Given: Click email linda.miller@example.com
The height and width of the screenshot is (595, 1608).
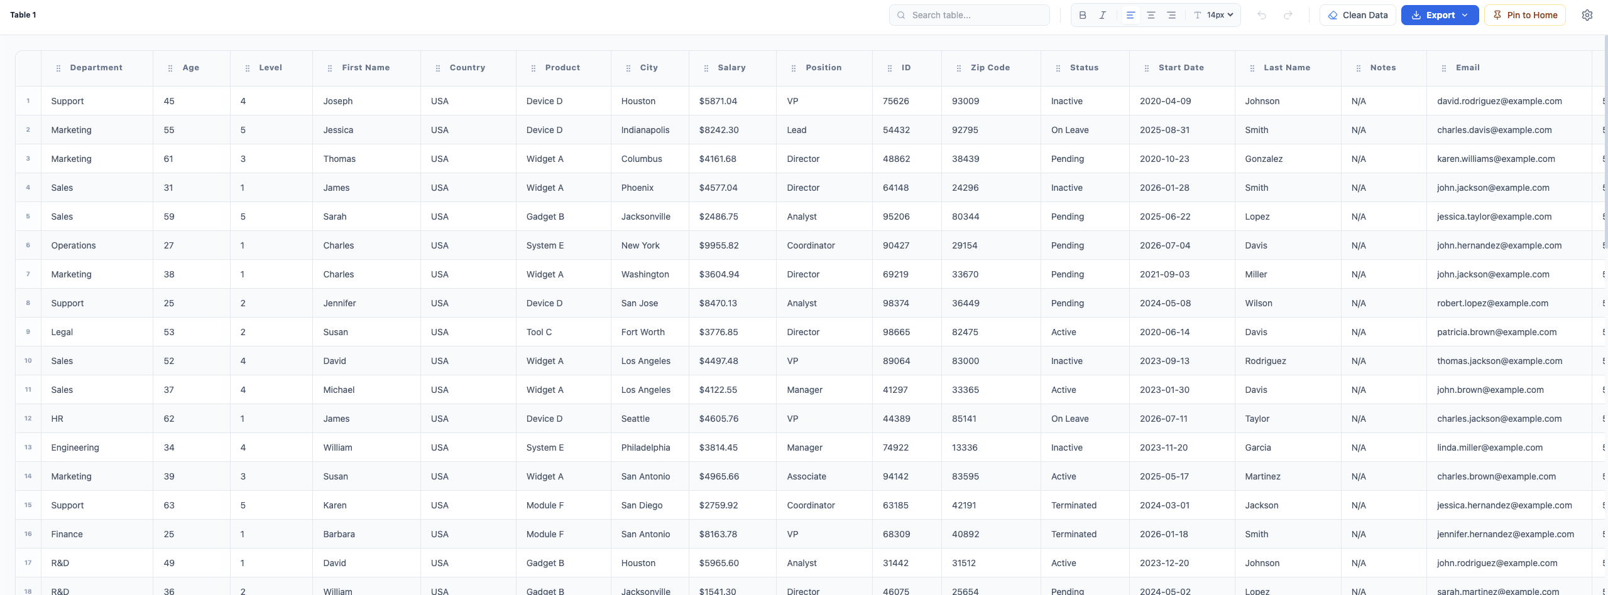Looking at the screenshot, I should (x=1509, y=448).
